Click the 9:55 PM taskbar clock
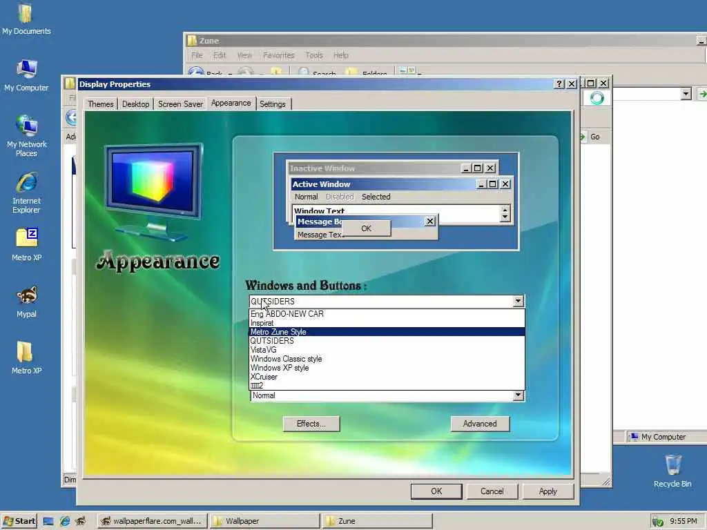This screenshot has width=707, height=530. 683,521
